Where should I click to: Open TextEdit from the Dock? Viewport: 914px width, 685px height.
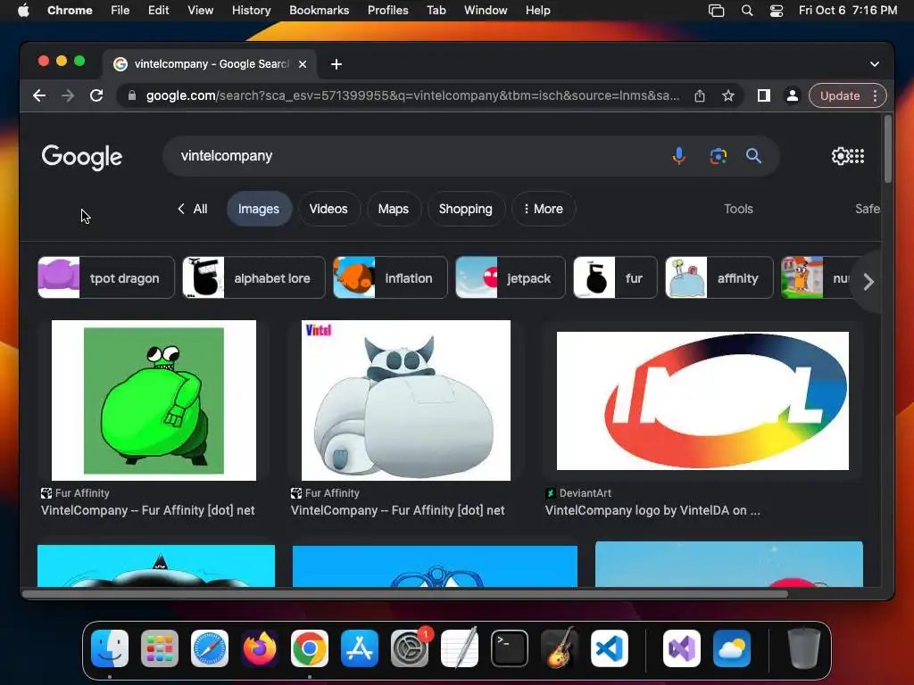pos(460,648)
